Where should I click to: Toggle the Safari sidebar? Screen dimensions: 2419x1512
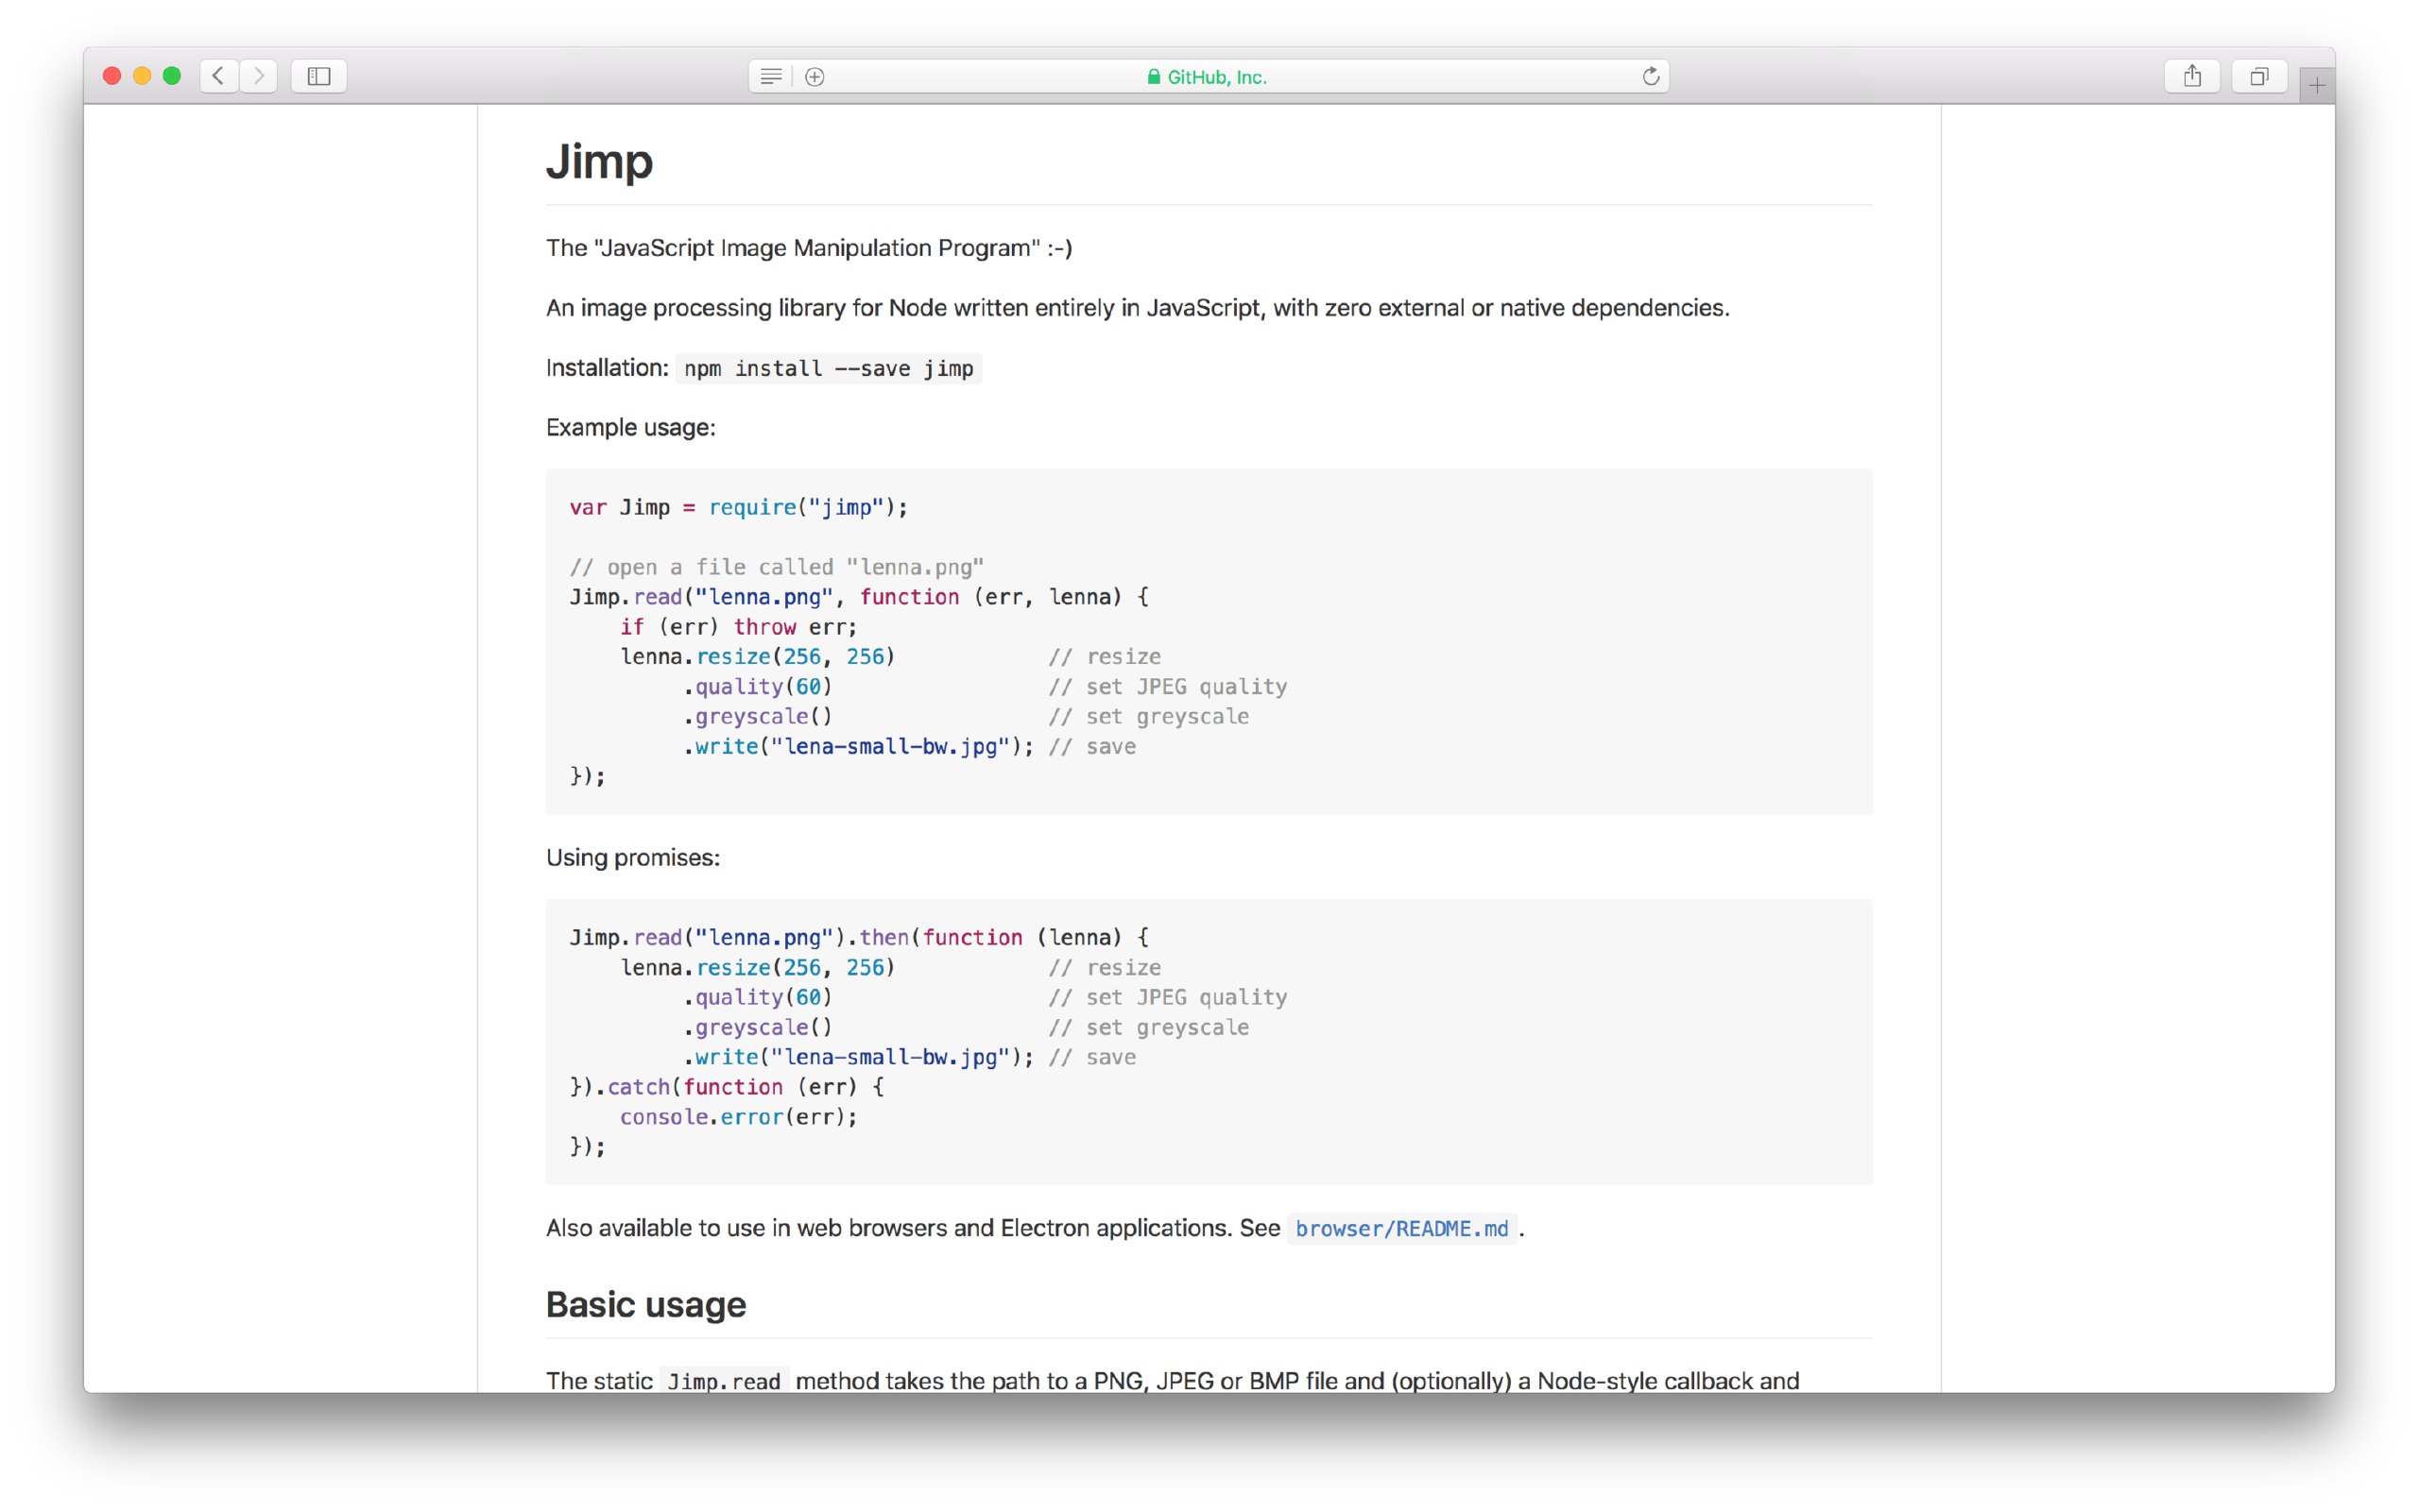319,76
